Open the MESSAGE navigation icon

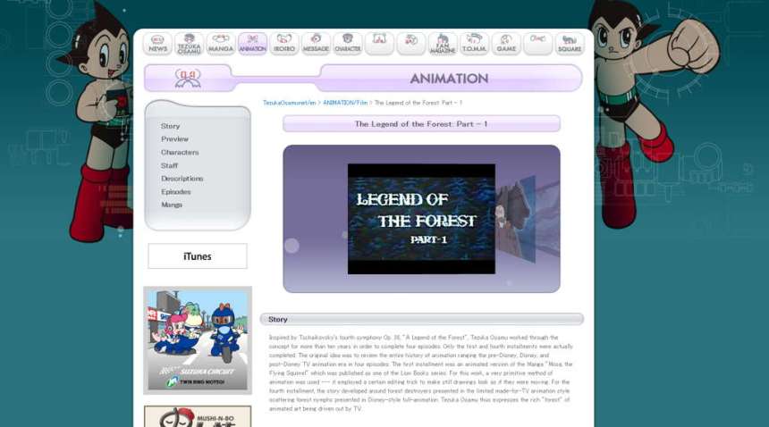(316, 44)
